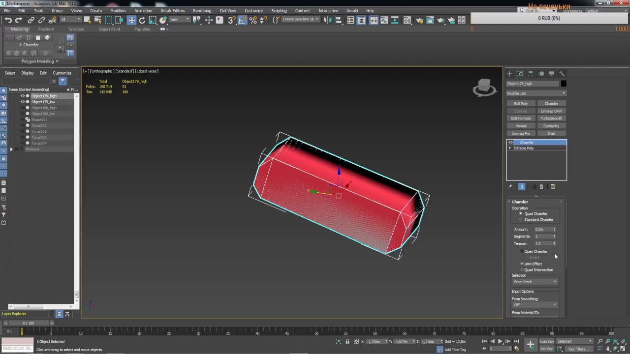Open the Modifiers menu

[118, 11]
